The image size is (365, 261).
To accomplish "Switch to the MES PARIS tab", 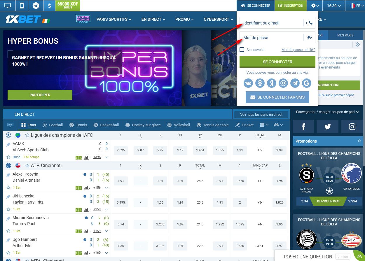I will point(345,35).
